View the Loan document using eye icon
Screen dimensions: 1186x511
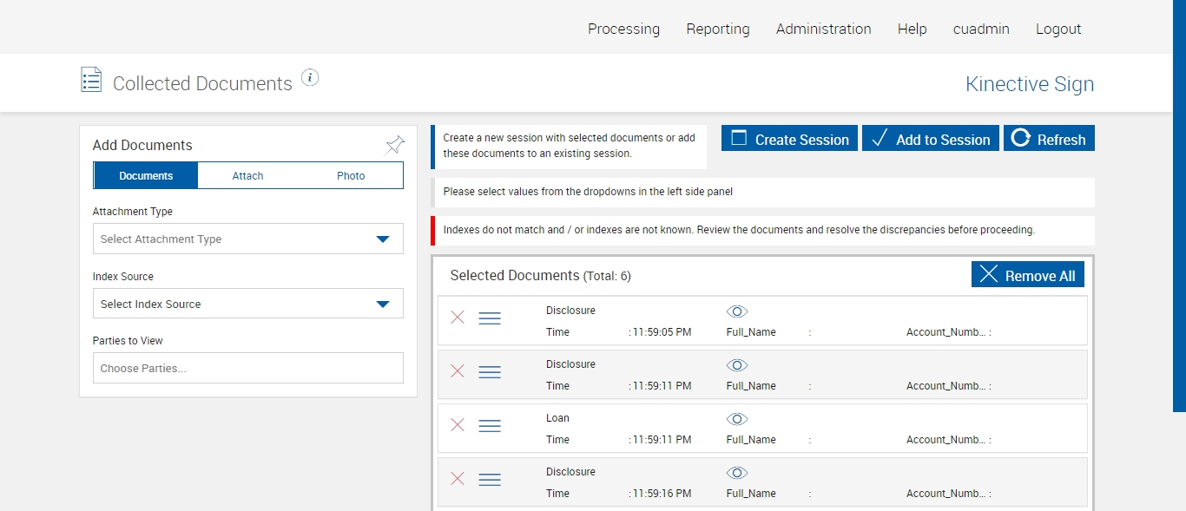tap(737, 419)
